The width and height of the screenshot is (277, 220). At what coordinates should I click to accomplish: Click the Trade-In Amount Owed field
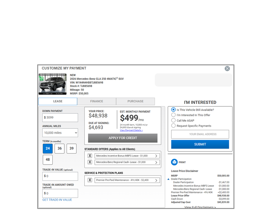(60, 193)
